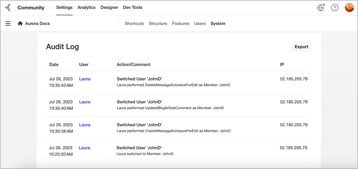Open the globe view community icon

(321, 8)
